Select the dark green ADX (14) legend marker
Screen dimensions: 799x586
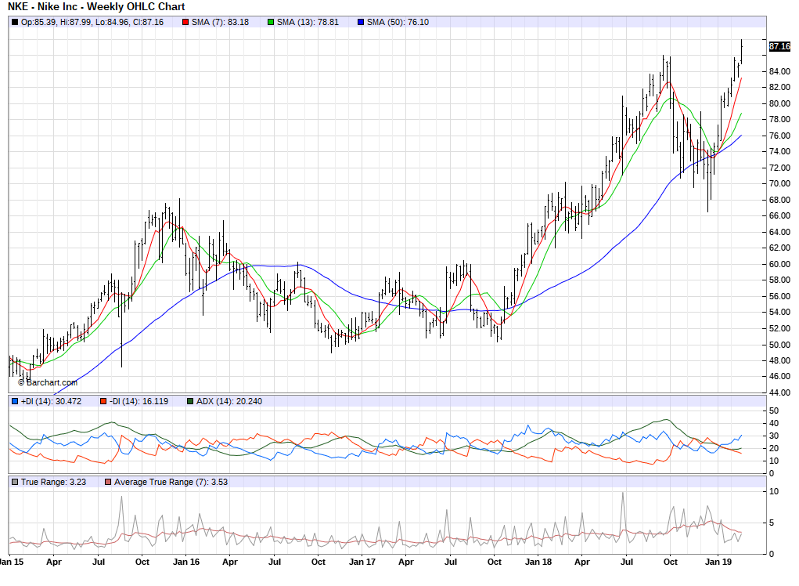(x=191, y=401)
